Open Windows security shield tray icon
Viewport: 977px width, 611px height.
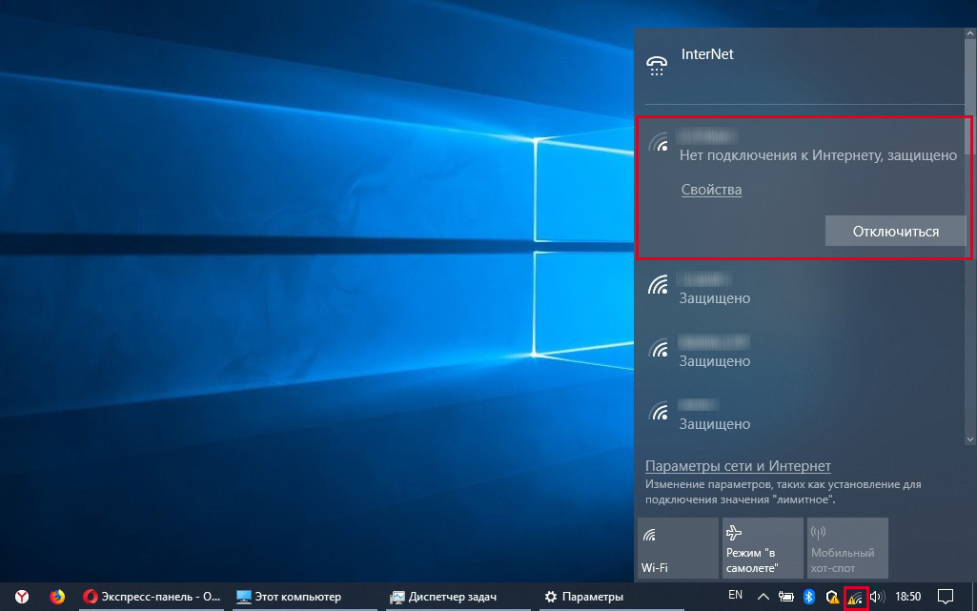coord(832,597)
